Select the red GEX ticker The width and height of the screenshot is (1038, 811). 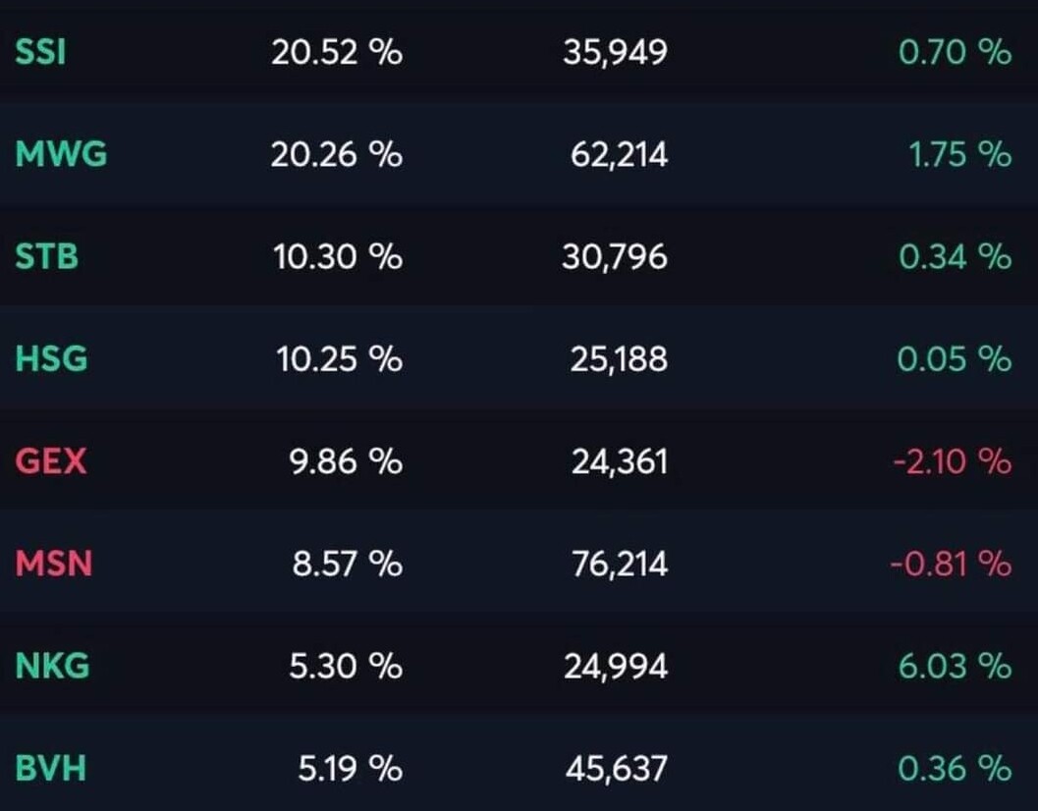pos(51,461)
